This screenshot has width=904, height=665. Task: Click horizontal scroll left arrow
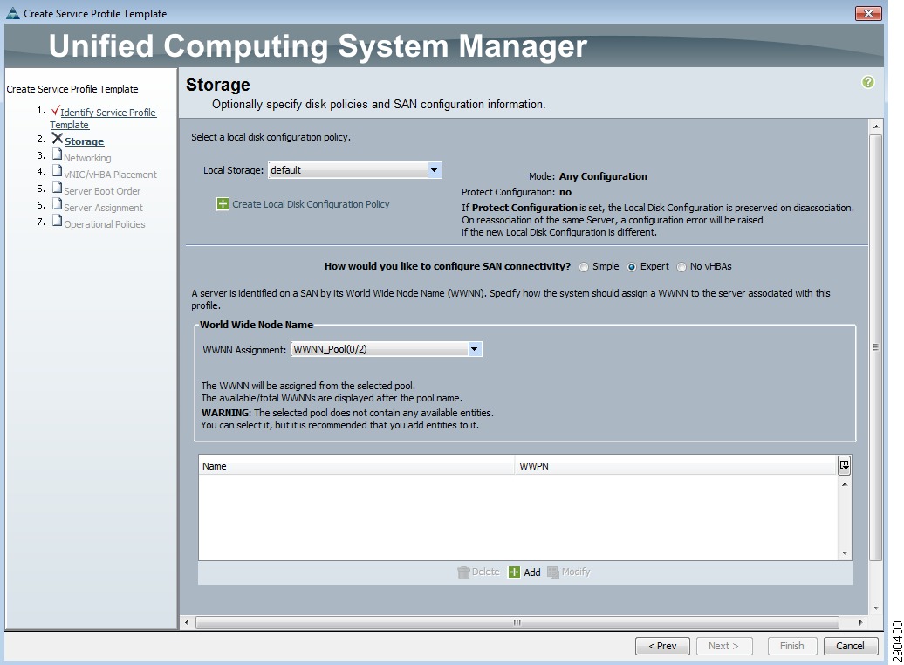[187, 623]
